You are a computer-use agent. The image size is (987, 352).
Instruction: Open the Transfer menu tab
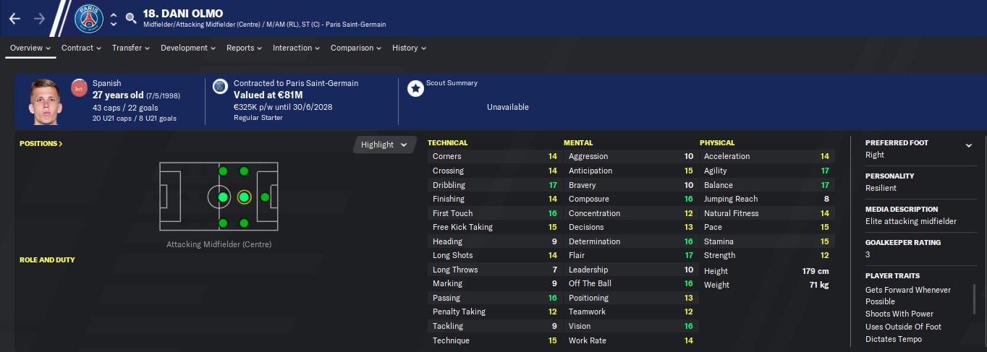click(130, 48)
